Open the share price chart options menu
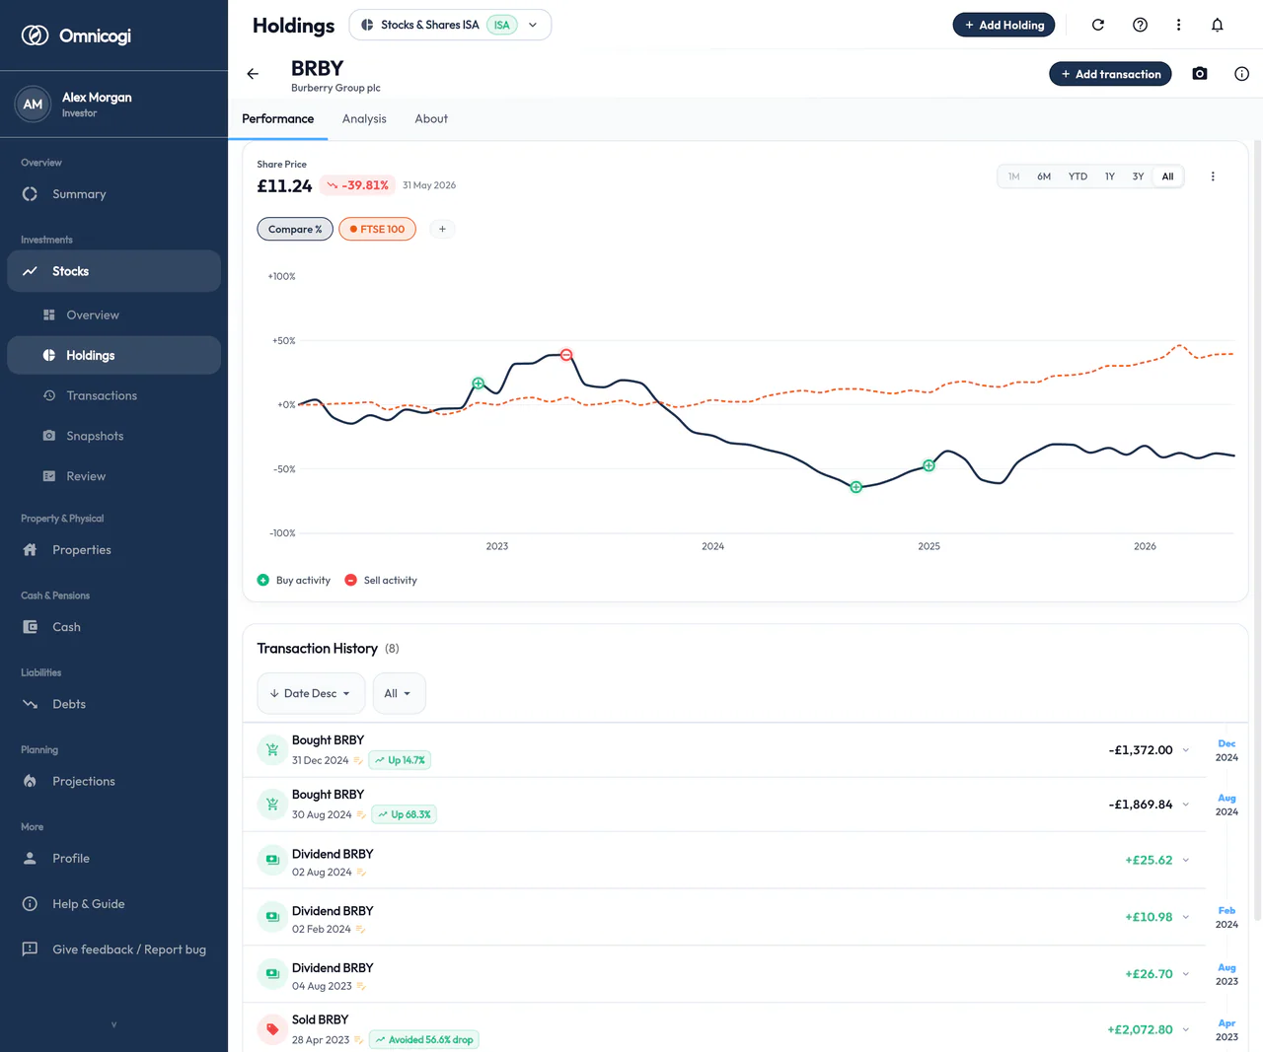Viewport: 1263px width, 1052px height. coord(1213,176)
